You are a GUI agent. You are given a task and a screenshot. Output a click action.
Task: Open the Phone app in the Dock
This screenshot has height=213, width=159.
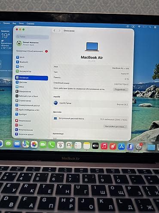pos(52,145)
